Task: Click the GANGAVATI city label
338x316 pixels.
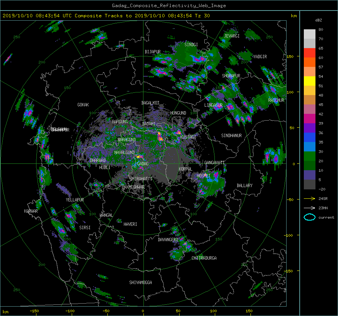Action: 214,163
